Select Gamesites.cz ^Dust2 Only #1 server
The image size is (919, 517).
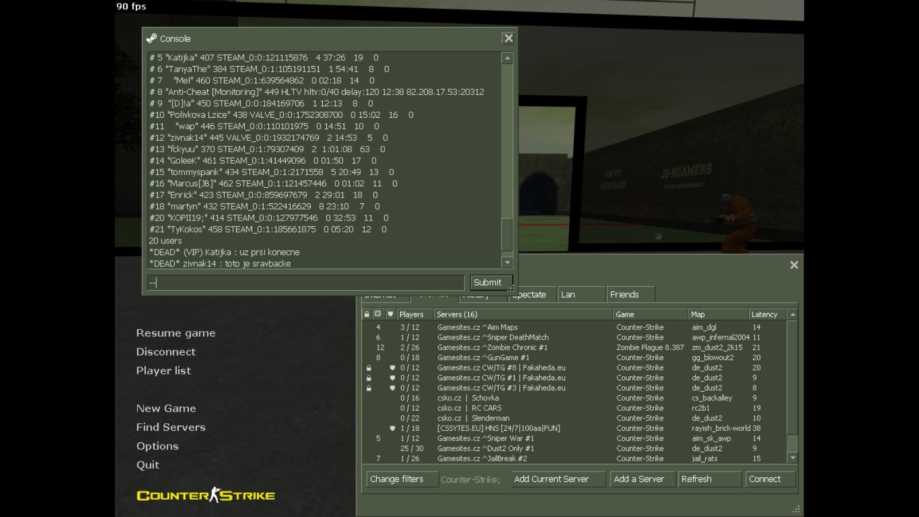click(574, 449)
